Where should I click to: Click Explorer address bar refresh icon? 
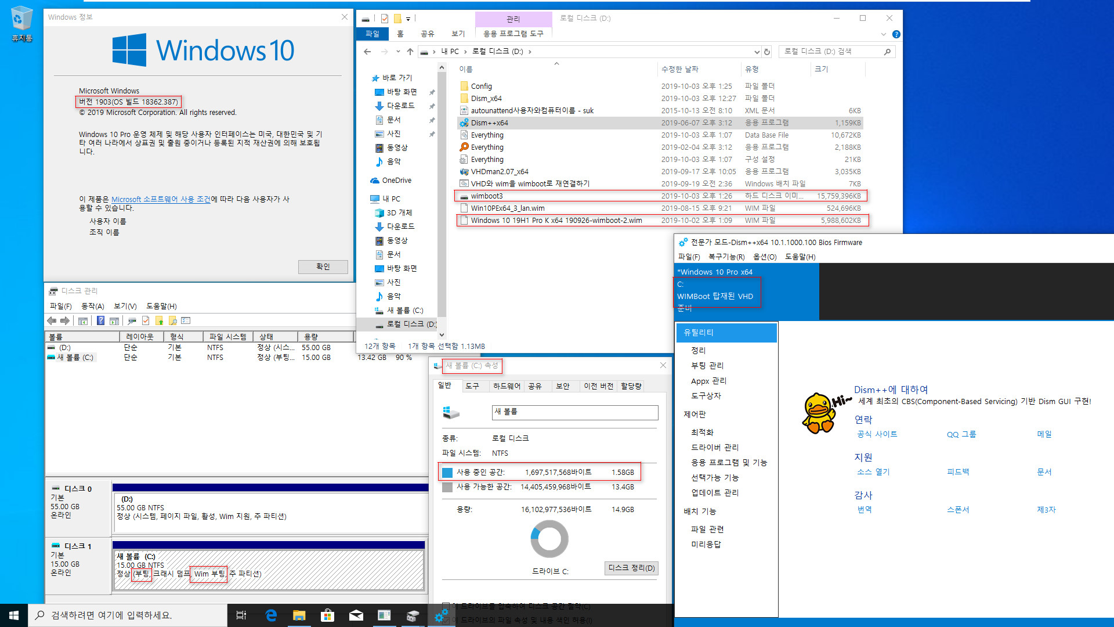point(767,52)
